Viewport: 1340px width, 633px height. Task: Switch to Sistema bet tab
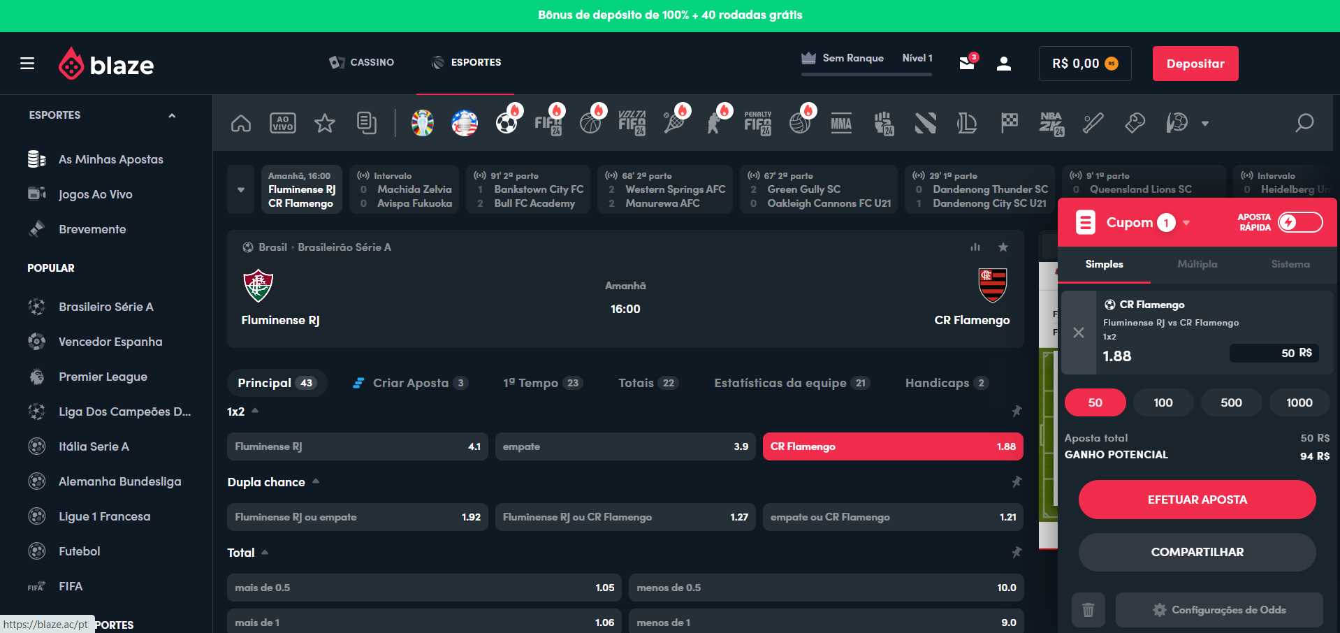(x=1290, y=264)
